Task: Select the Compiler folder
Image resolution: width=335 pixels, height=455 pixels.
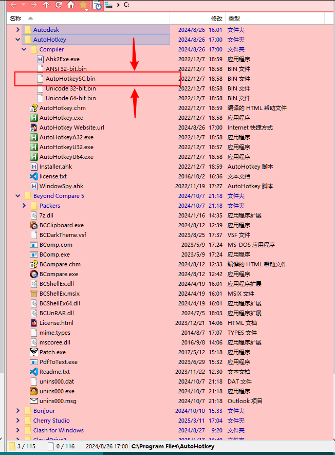Action: (51, 49)
